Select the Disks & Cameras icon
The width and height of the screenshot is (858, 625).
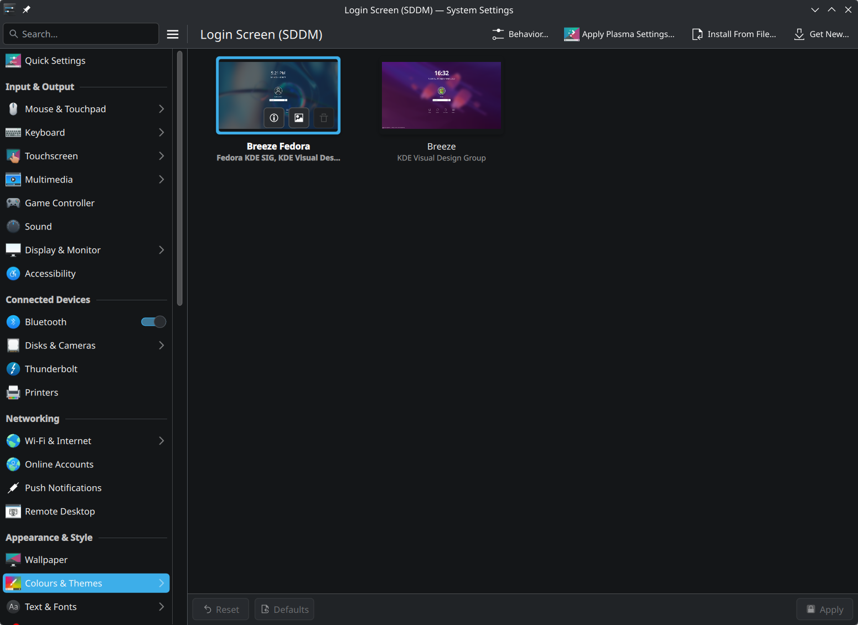point(13,346)
